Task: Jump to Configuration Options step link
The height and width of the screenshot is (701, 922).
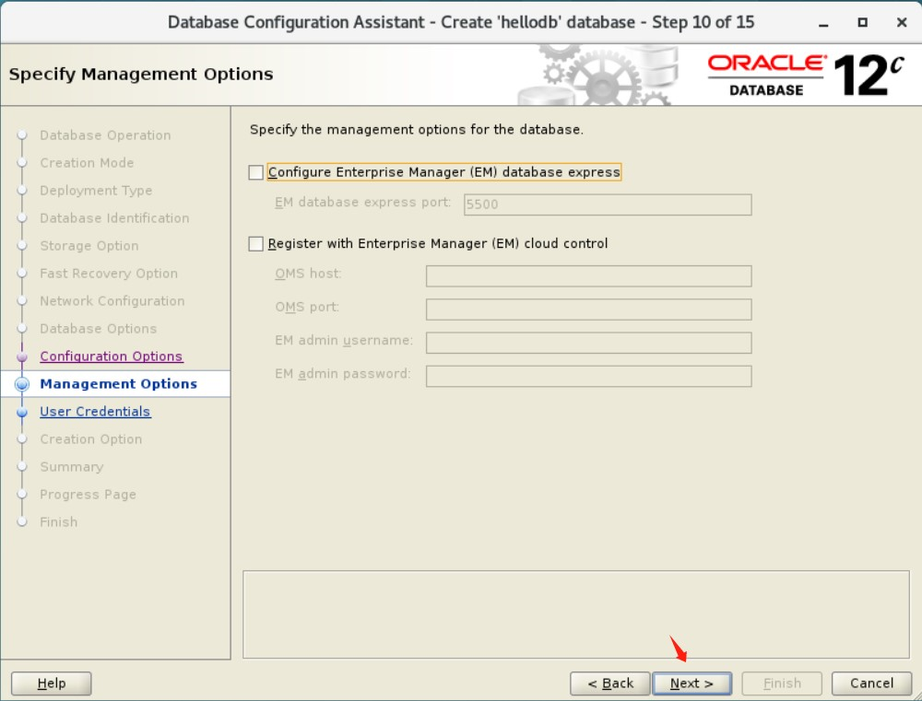Action: point(112,356)
